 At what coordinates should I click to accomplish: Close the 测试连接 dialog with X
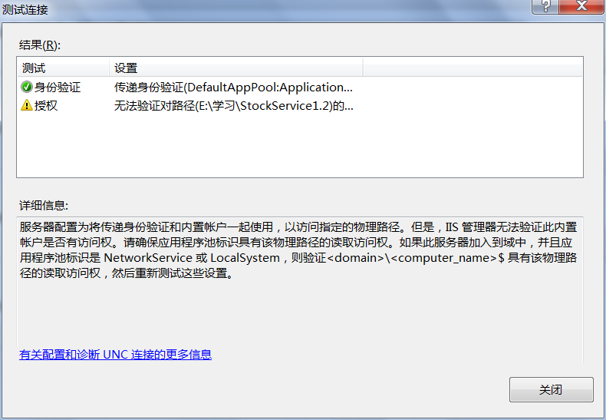pyautogui.click(x=581, y=6)
